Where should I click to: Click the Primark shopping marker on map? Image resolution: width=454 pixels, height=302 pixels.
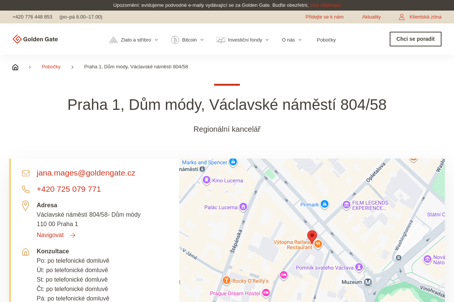pos(324,204)
